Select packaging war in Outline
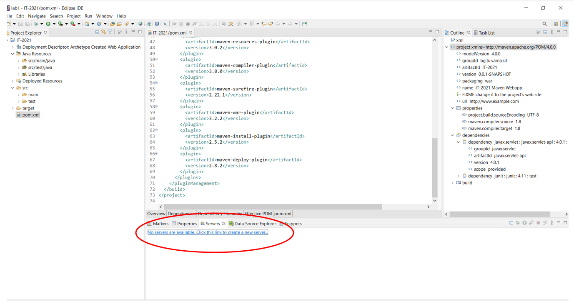The image size is (574, 304). (474, 81)
